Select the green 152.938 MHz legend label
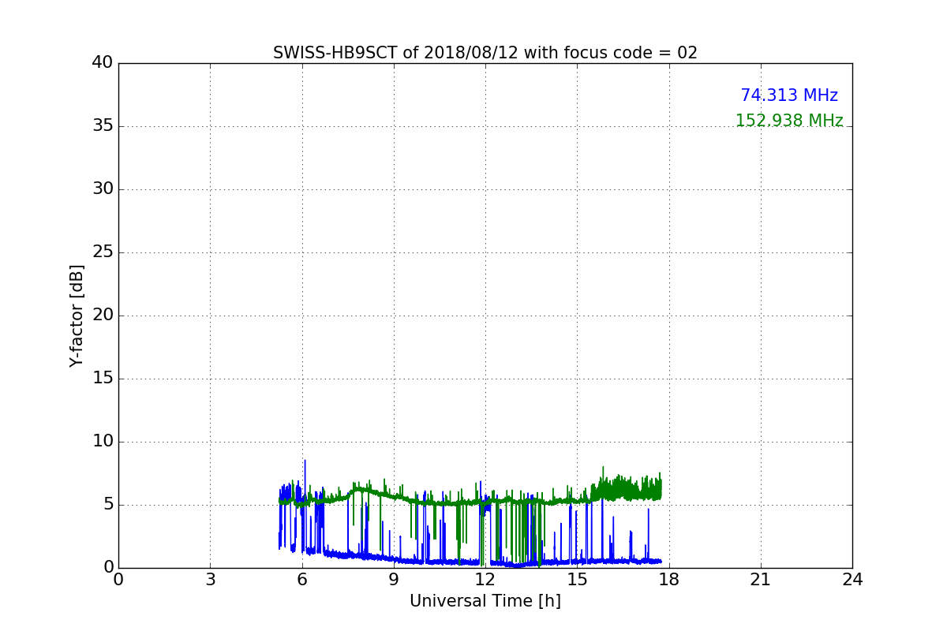The width and height of the screenshot is (947, 631). point(789,121)
